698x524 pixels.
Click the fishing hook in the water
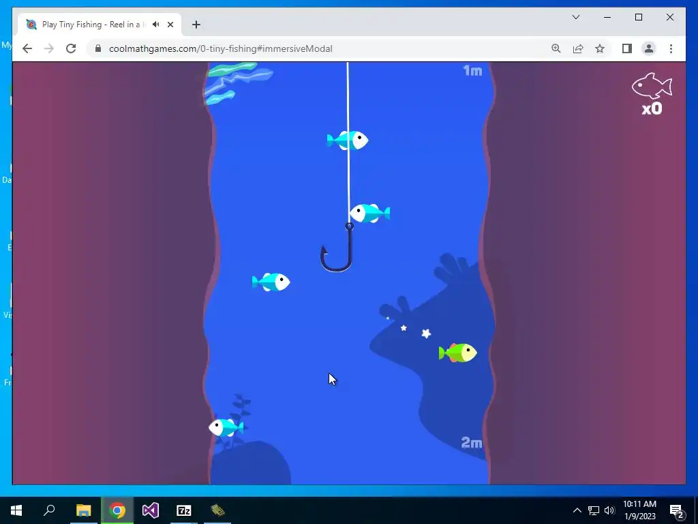click(337, 248)
